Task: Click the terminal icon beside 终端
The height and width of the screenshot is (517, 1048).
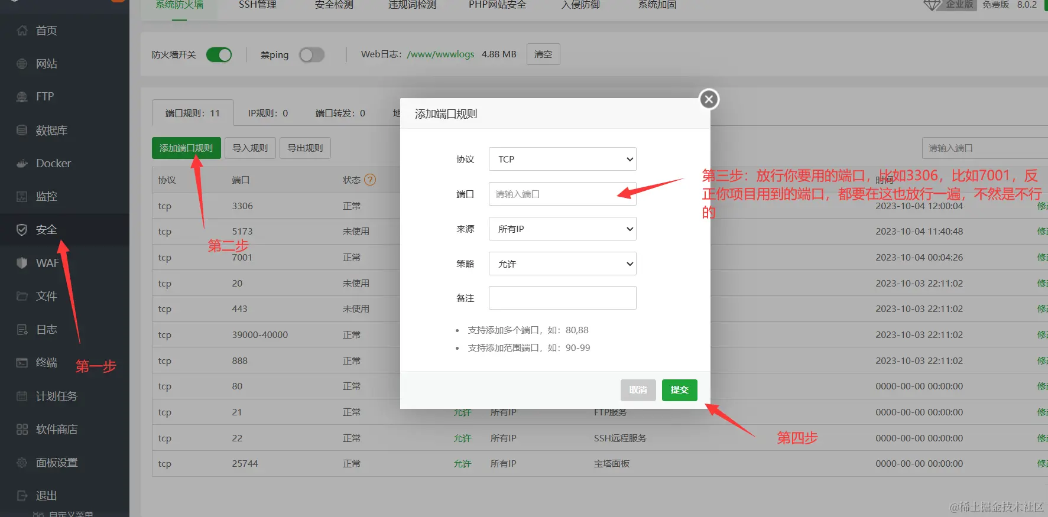Action: click(x=22, y=363)
